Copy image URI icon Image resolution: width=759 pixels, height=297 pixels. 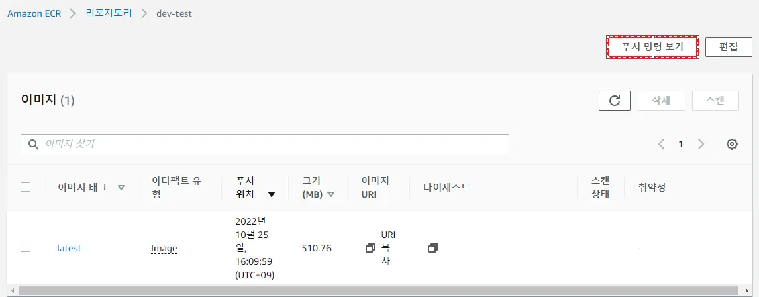(370, 248)
